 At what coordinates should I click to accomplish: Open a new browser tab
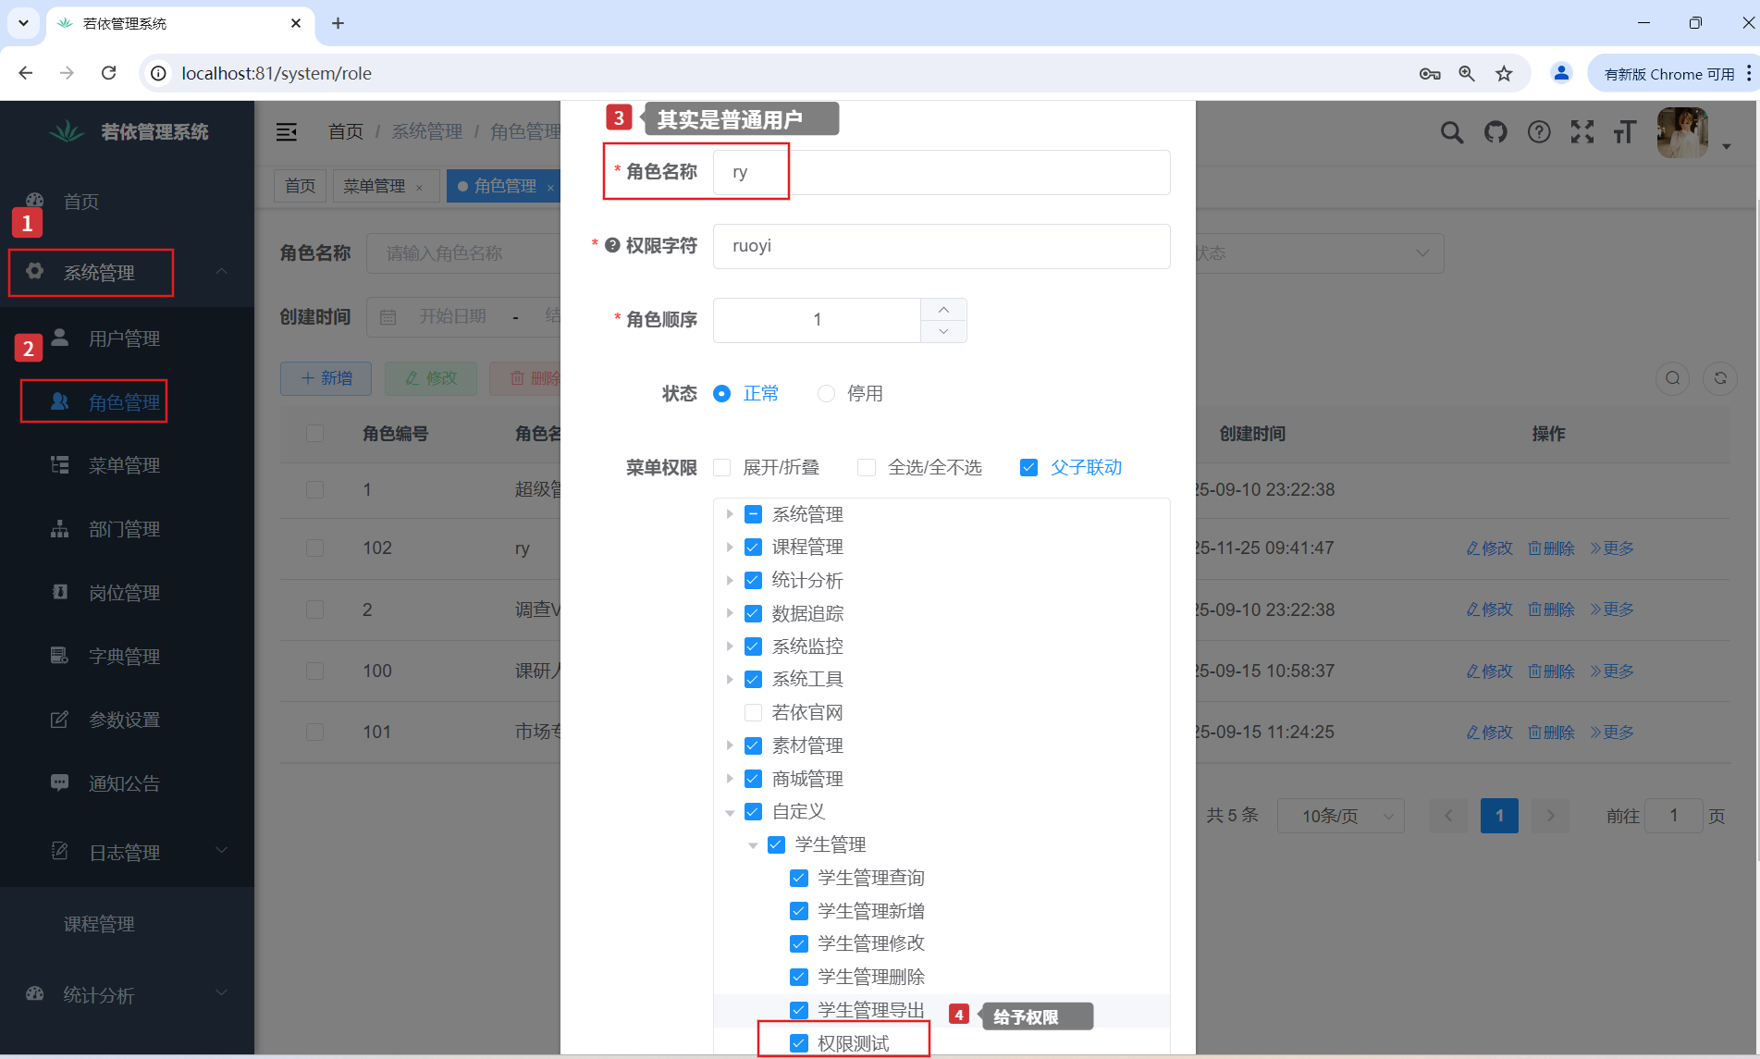(x=338, y=23)
